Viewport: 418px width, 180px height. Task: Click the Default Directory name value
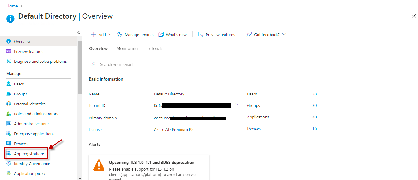(169, 94)
